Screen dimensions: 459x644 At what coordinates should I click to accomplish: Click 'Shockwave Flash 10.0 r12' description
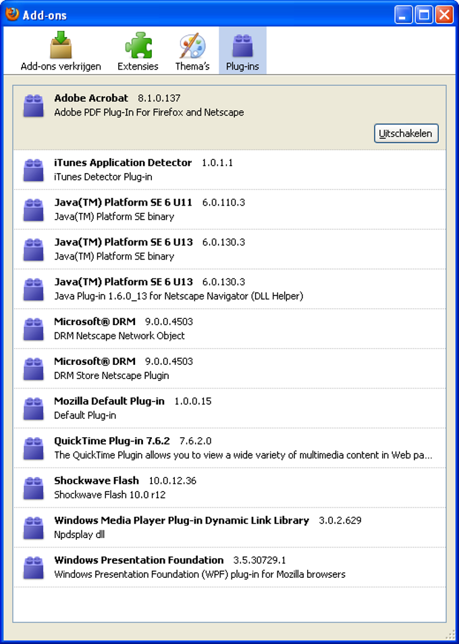pyautogui.click(x=110, y=495)
